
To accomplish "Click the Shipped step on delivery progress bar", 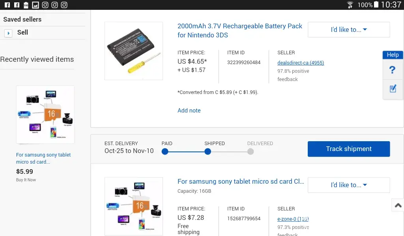I will pyautogui.click(x=208, y=151).
